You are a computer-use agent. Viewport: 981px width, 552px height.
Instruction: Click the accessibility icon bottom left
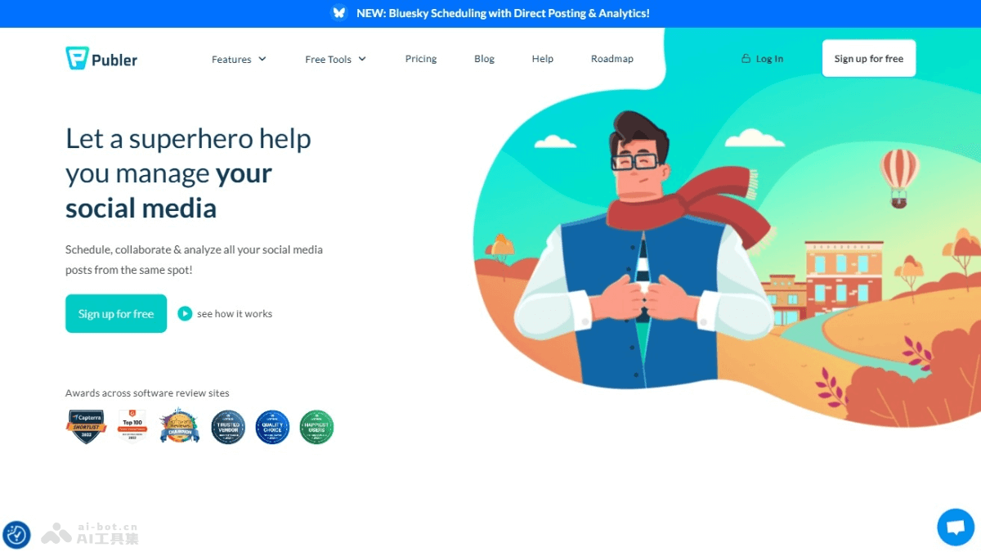[x=18, y=536]
